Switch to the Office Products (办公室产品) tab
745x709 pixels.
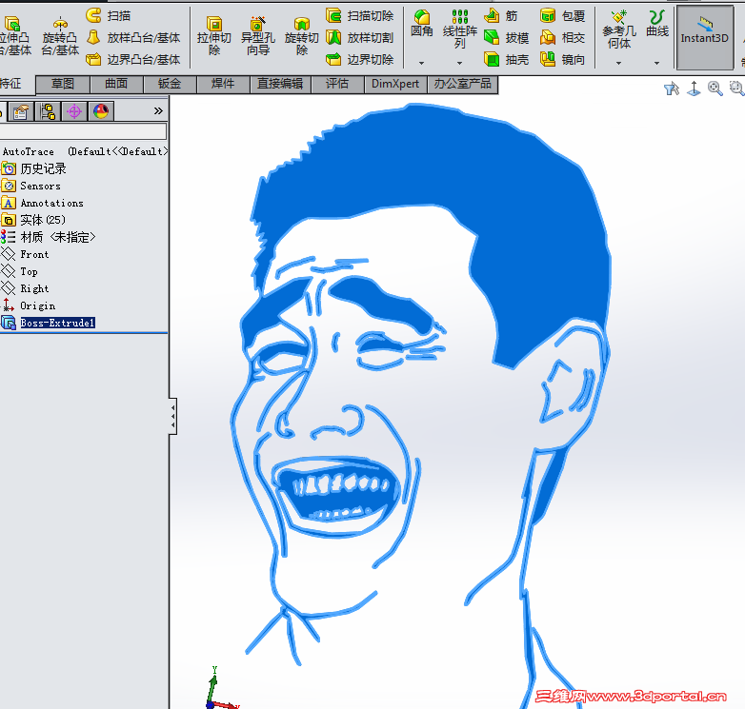tap(463, 84)
